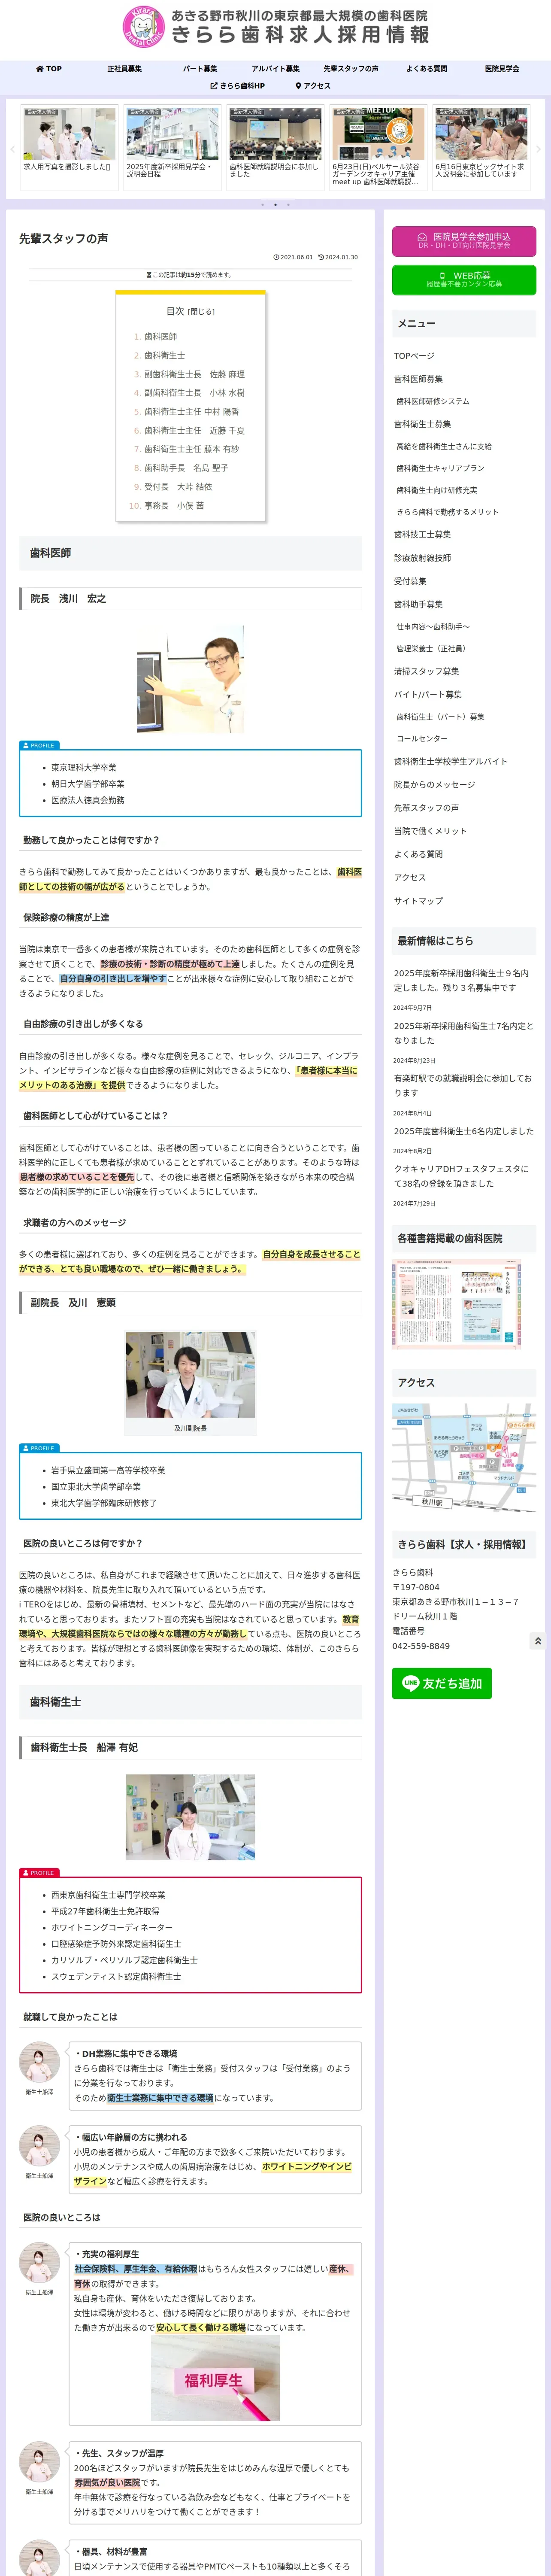Open the access map image
The image size is (551, 2576).
coord(464,1457)
